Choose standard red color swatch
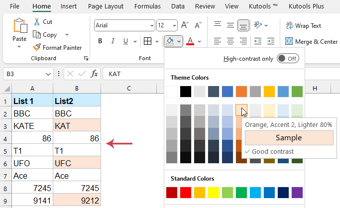The width and height of the screenshot is (340, 208). (x=186, y=193)
